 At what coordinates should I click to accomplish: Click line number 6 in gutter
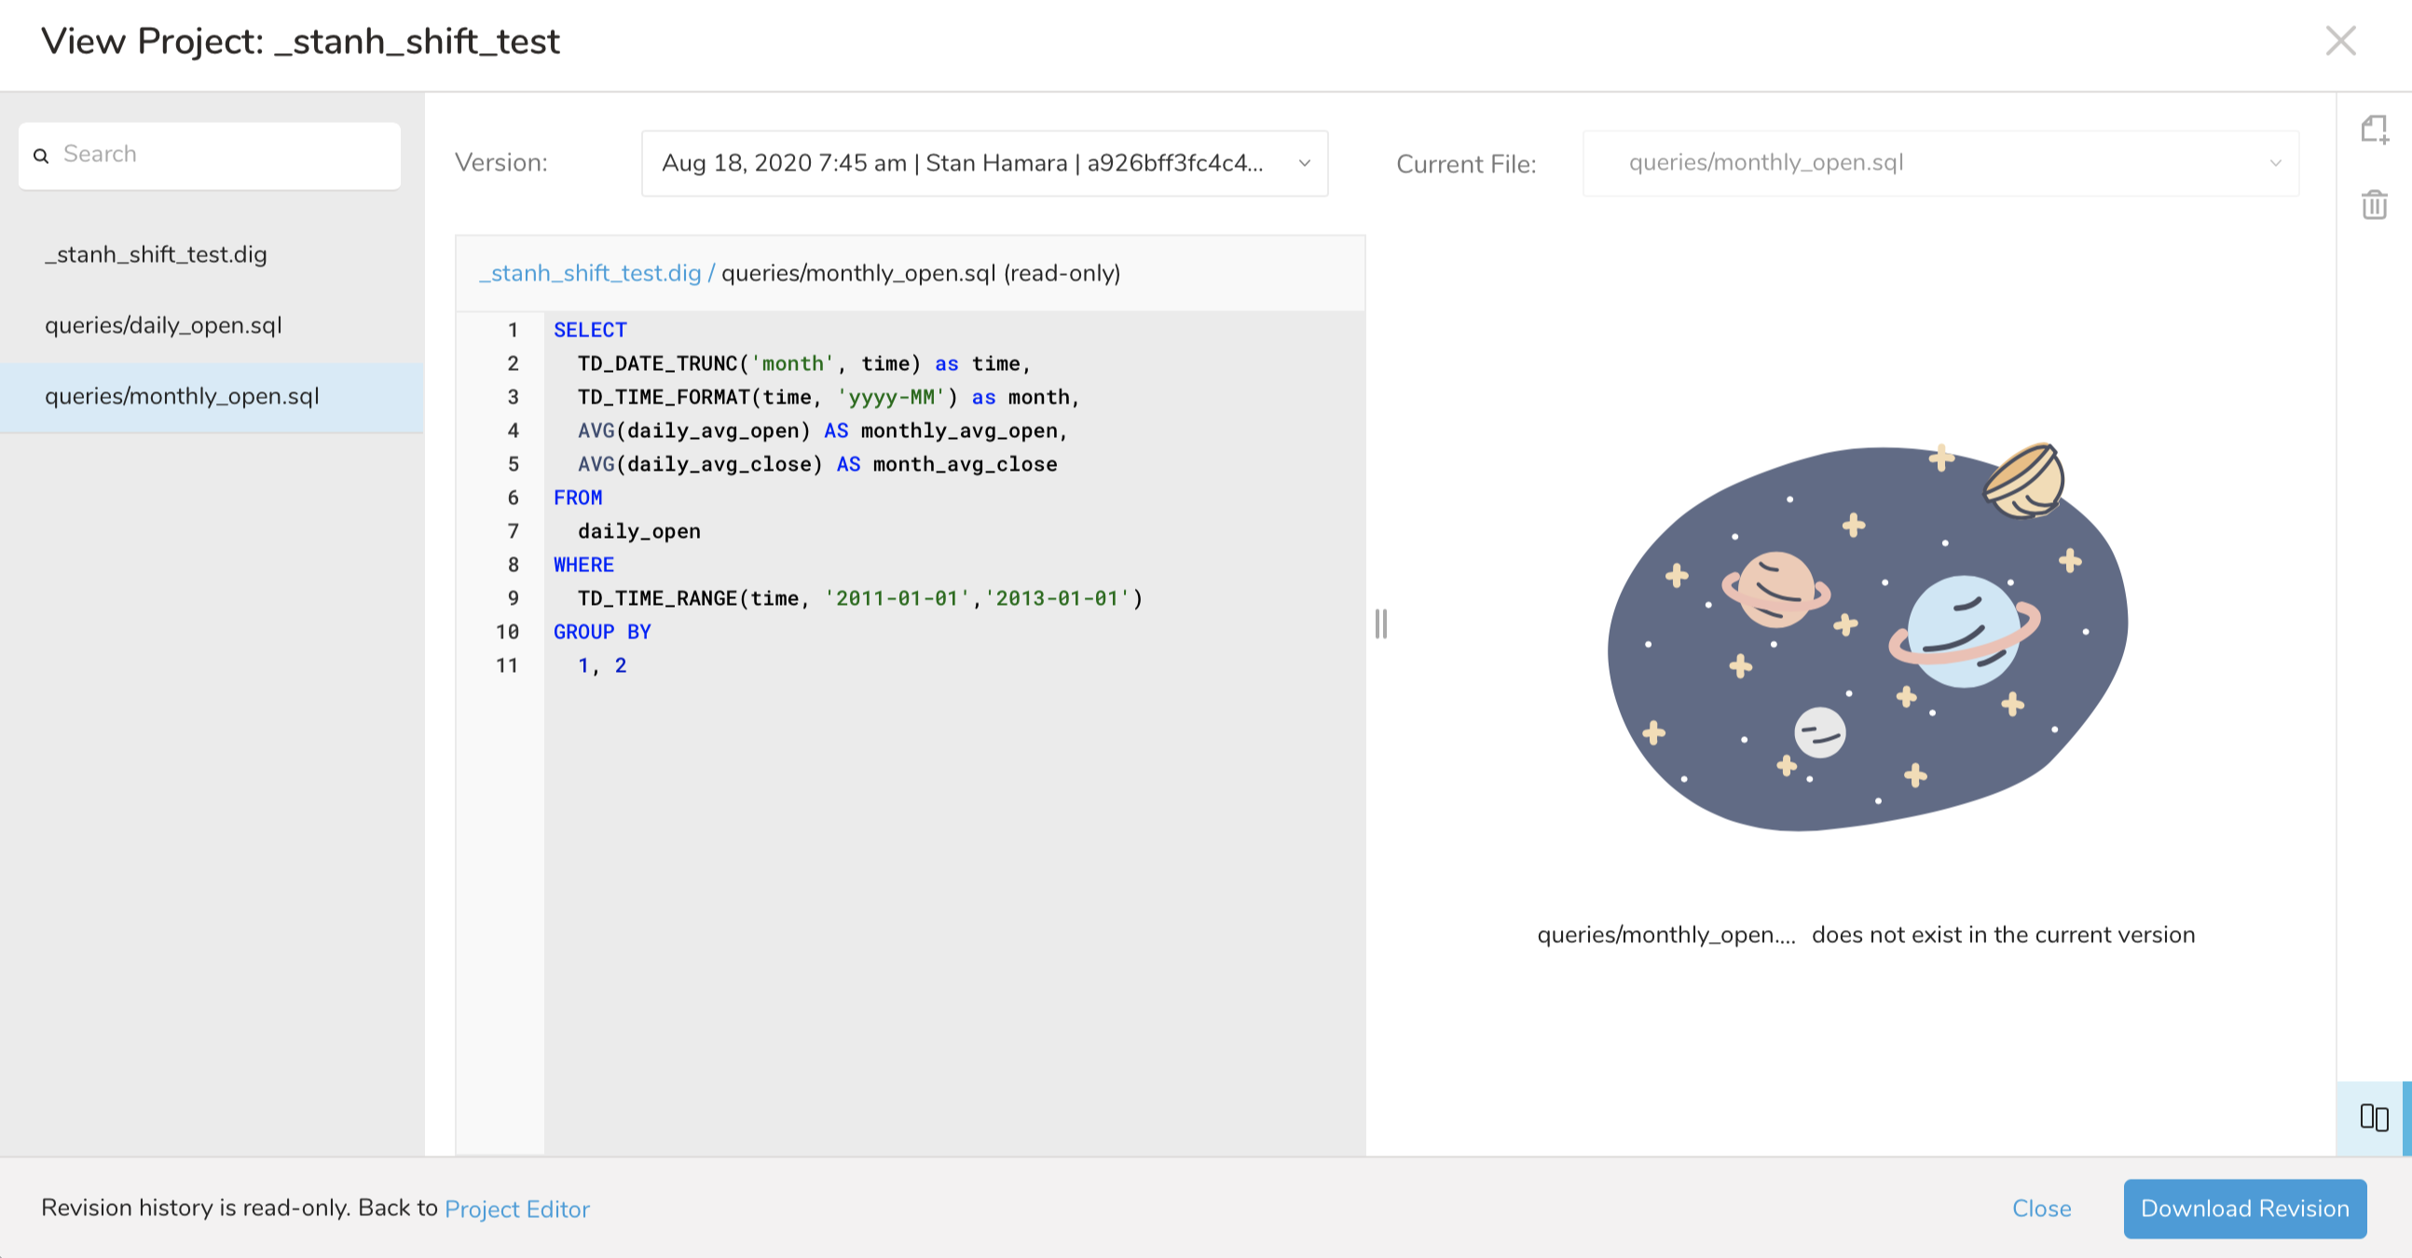pyautogui.click(x=513, y=498)
